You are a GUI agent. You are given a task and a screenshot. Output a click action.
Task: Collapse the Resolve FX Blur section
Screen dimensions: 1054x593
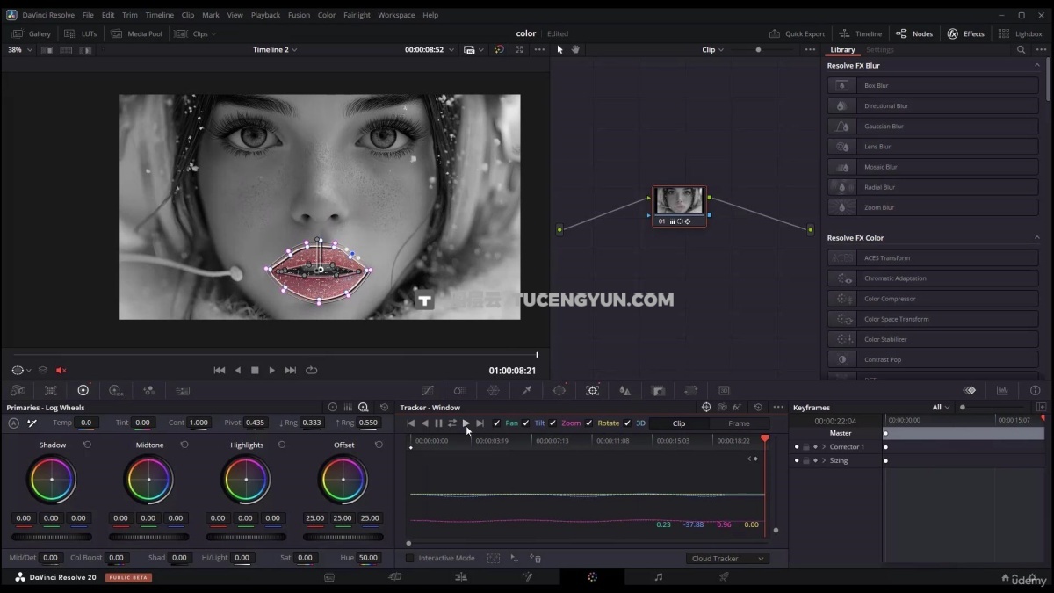point(1036,66)
